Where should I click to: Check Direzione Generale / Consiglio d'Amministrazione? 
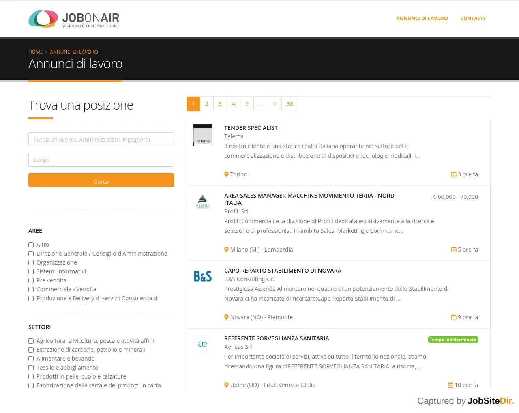coord(31,254)
